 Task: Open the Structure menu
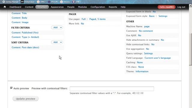(x=42, y=7)
